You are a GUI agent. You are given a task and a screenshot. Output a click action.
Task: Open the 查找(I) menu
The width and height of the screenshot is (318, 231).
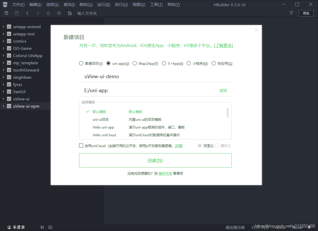click(x=69, y=5)
